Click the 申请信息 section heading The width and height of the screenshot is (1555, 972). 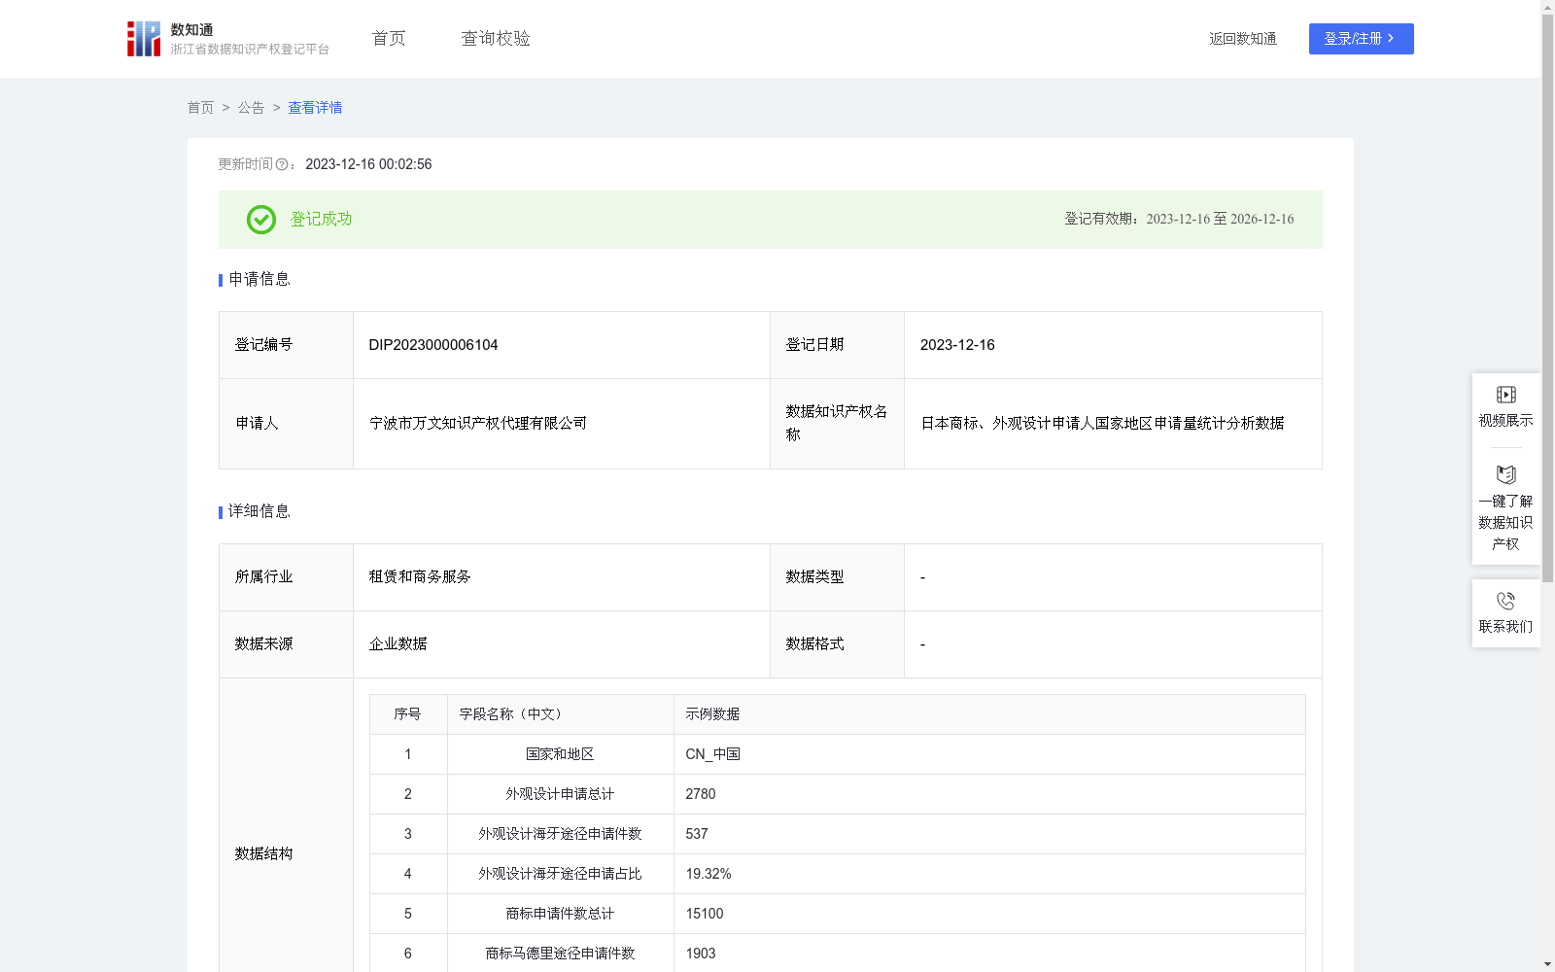point(259,280)
